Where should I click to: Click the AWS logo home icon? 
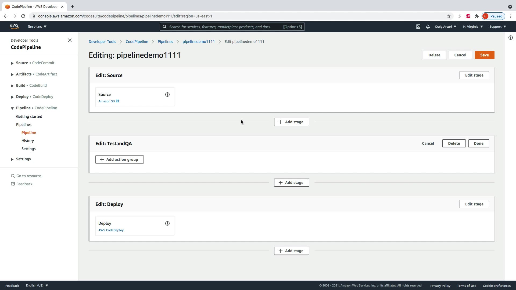coord(14,27)
